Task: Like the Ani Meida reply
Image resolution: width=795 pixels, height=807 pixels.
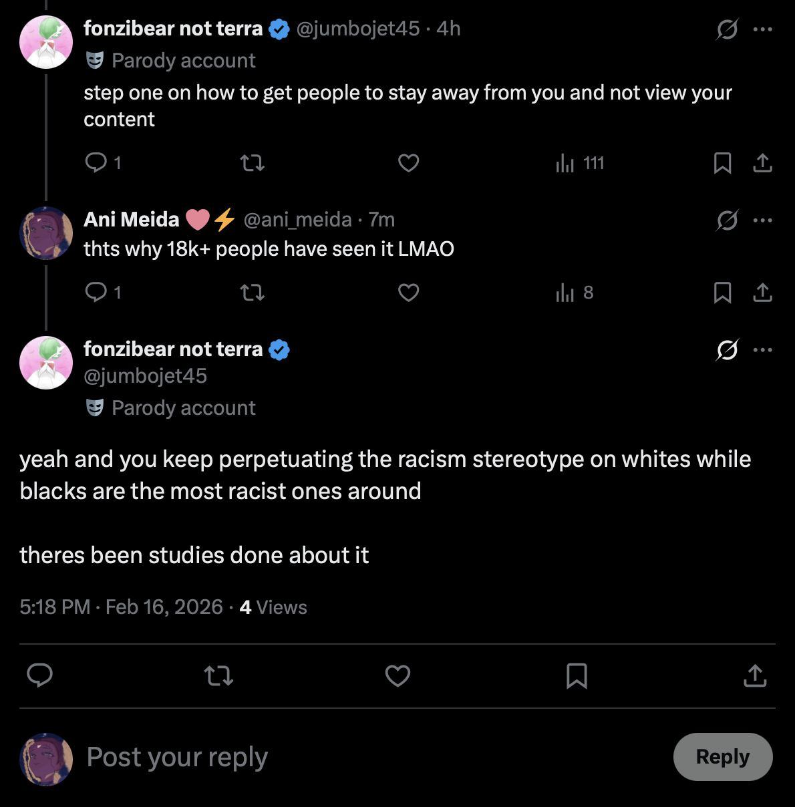Action: (x=408, y=293)
